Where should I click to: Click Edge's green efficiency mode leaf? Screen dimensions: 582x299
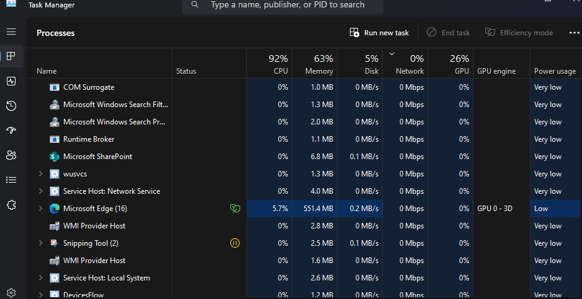coord(235,209)
